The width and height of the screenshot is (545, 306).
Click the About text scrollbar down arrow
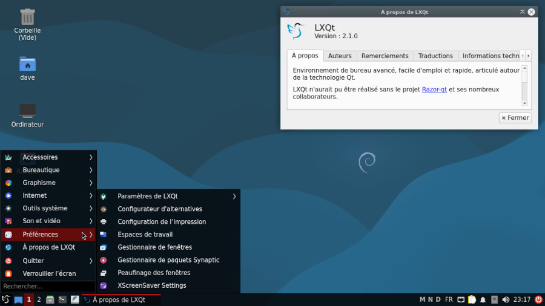tap(524, 103)
